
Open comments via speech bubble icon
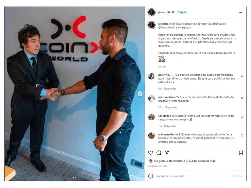[x=159, y=153]
